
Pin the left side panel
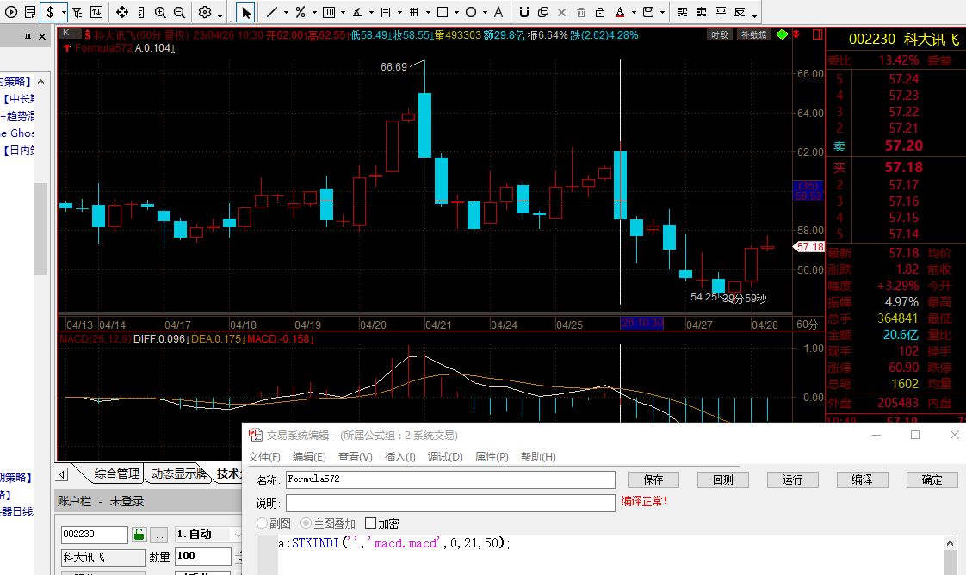point(27,37)
